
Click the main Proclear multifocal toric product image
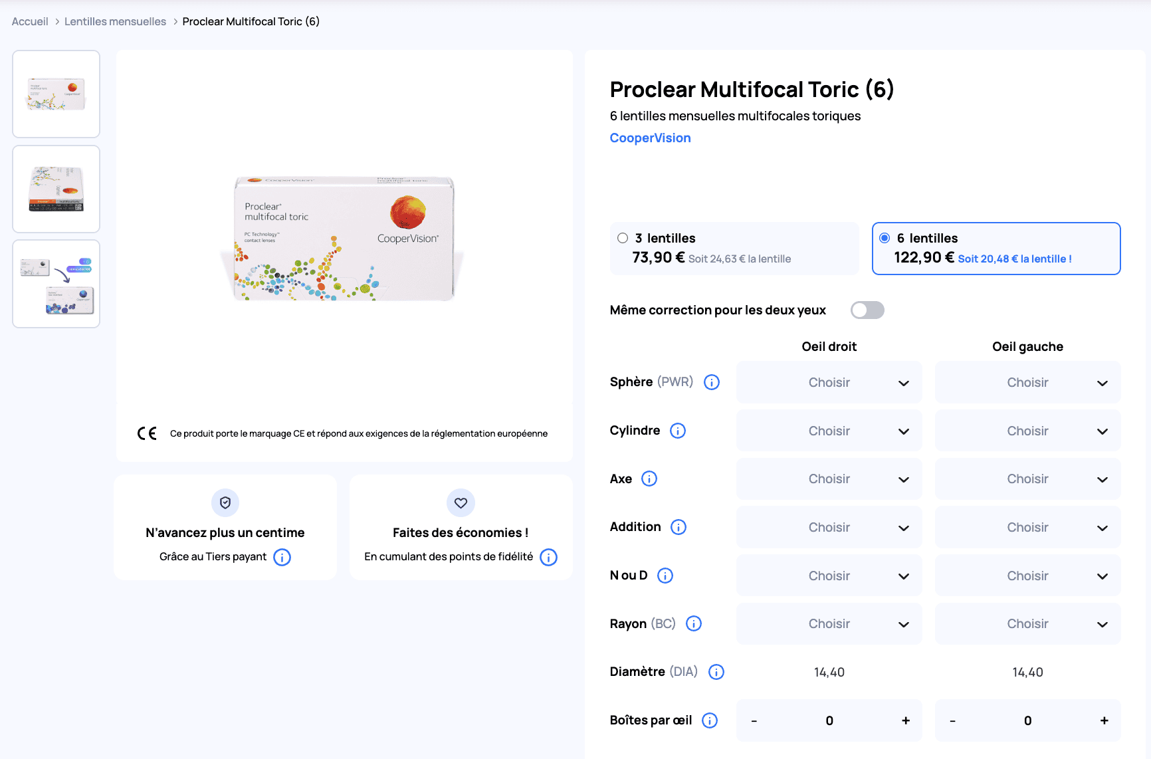click(344, 238)
